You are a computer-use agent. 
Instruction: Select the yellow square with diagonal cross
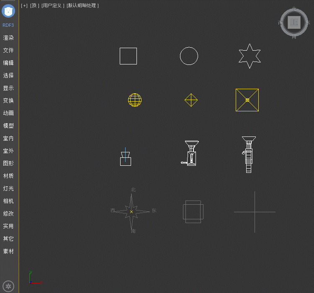[247, 100]
